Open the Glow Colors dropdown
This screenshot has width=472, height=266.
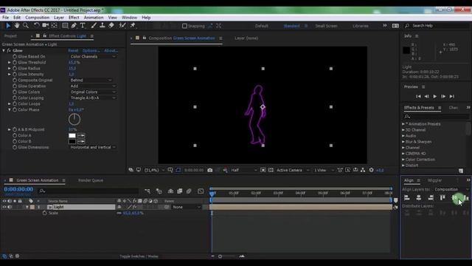(x=93, y=92)
